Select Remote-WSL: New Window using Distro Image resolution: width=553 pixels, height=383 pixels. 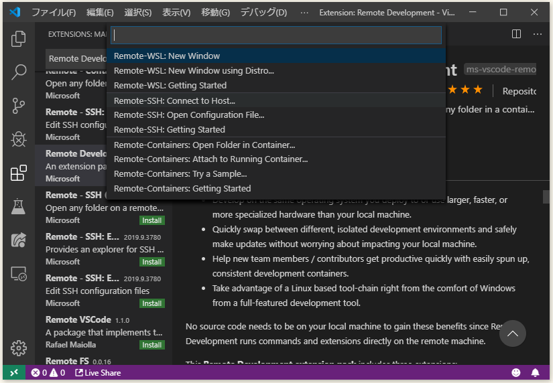click(x=276, y=70)
